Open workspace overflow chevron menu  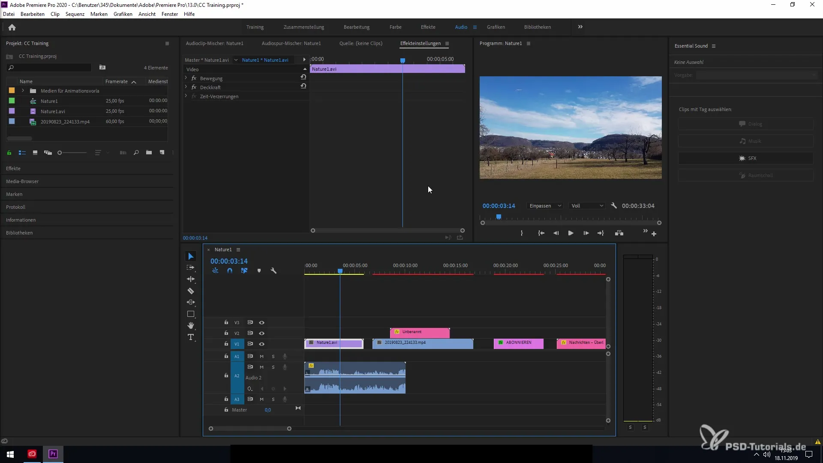click(x=580, y=27)
